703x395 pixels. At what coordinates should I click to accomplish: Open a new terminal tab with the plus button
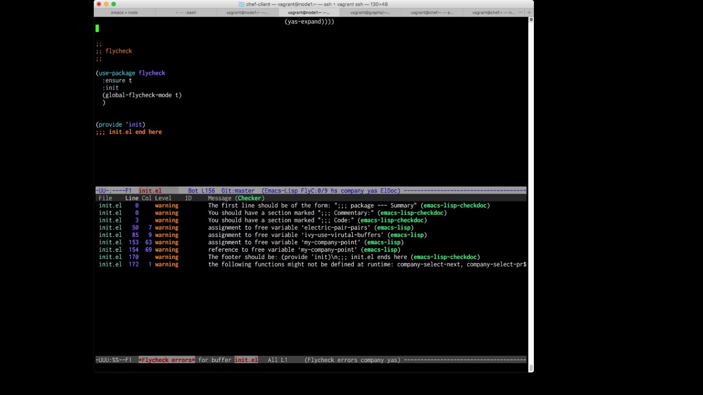point(529,12)
